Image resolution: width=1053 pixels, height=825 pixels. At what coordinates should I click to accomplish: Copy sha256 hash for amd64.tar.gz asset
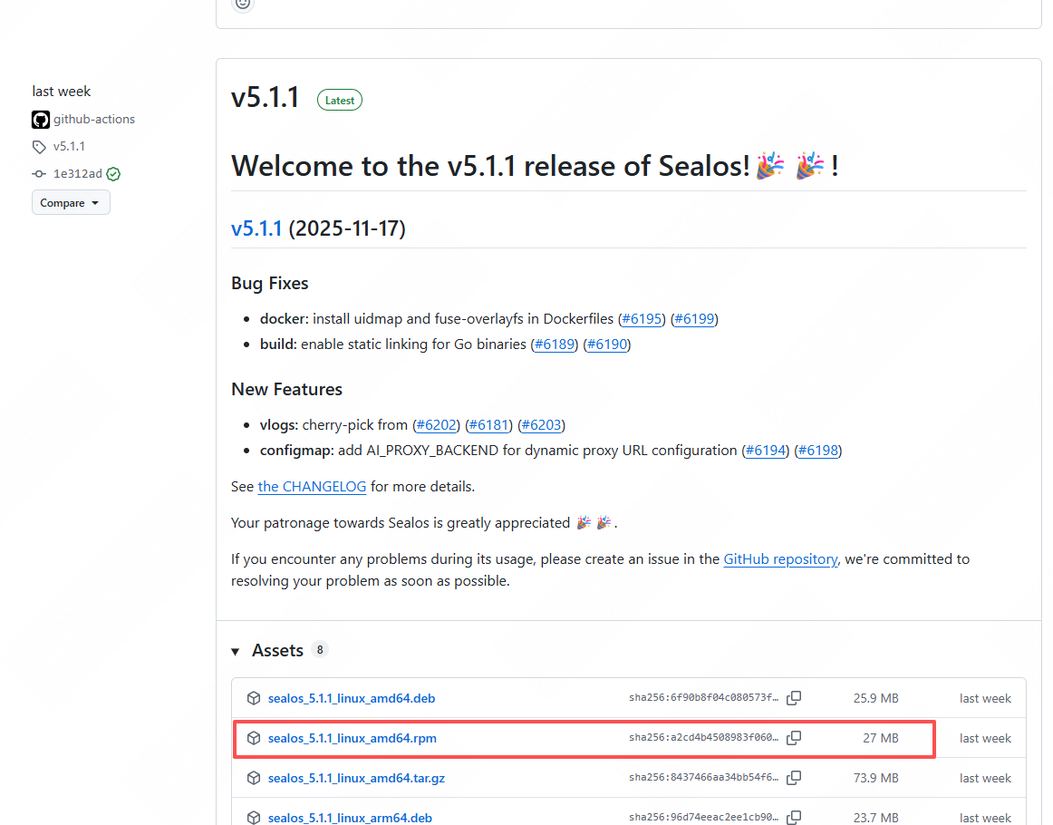pos(794,777)
